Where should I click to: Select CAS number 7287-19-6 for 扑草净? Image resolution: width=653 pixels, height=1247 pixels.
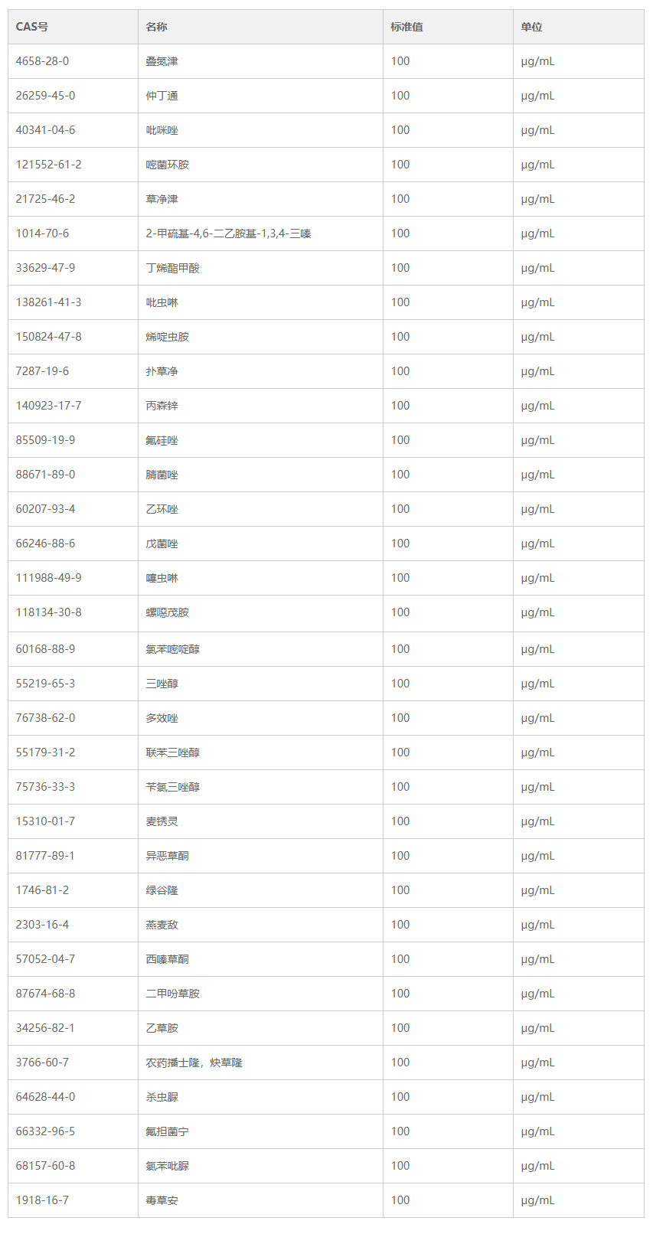tap(42, 371)
